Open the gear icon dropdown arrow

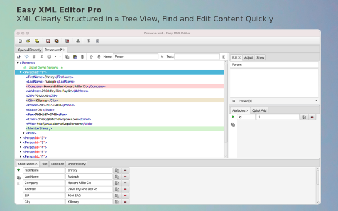coord(55,57)
